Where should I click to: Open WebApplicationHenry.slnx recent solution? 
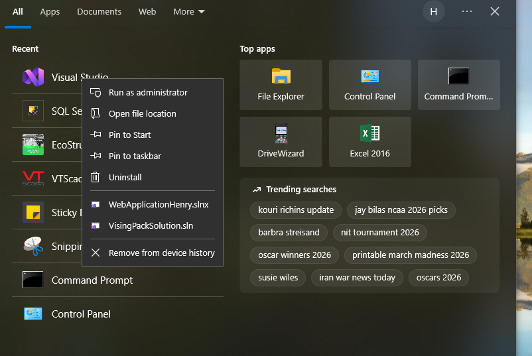(159, 205)
